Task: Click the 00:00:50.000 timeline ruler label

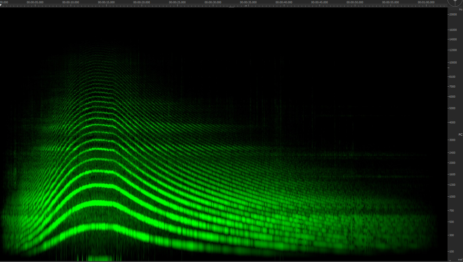Action: [355, 2]
